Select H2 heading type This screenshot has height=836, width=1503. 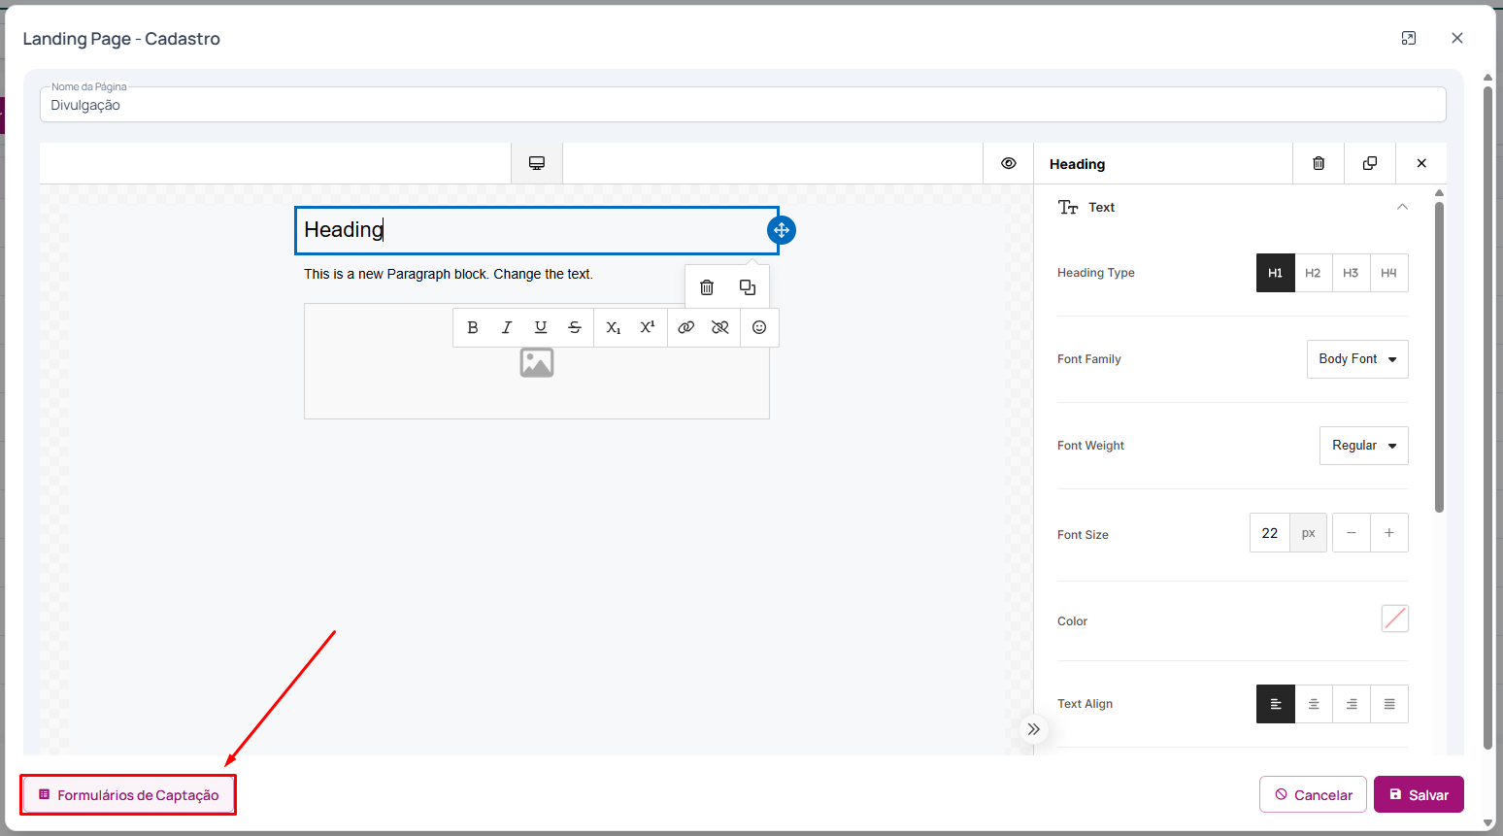click(1313, 273)
